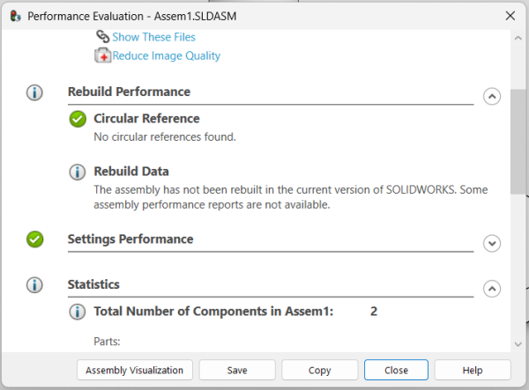Image resolution: width=529 pixels, height=390 pixels.
Task: Collapse the Statistics section
Action: click(x=492, y=289)
